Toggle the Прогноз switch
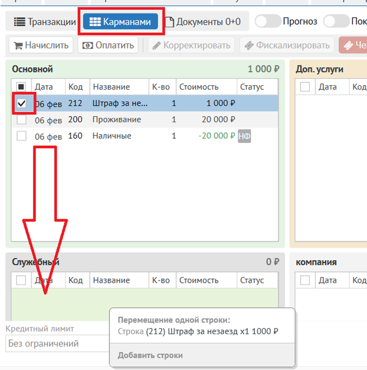This screenshot has width=367, height=370. (268, 21)
